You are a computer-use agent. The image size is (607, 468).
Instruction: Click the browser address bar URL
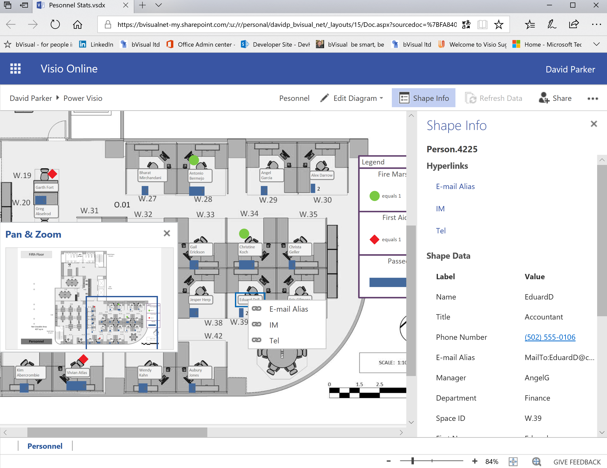287,25
